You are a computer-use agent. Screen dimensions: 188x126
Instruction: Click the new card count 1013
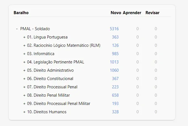coord(114,62)
